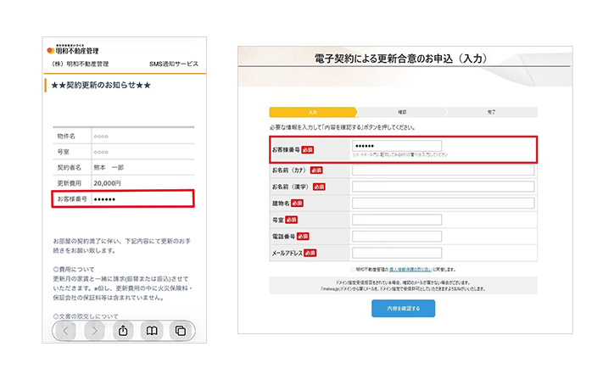Click the 建物名 input field
614x380 pixels.
(443, 204)
